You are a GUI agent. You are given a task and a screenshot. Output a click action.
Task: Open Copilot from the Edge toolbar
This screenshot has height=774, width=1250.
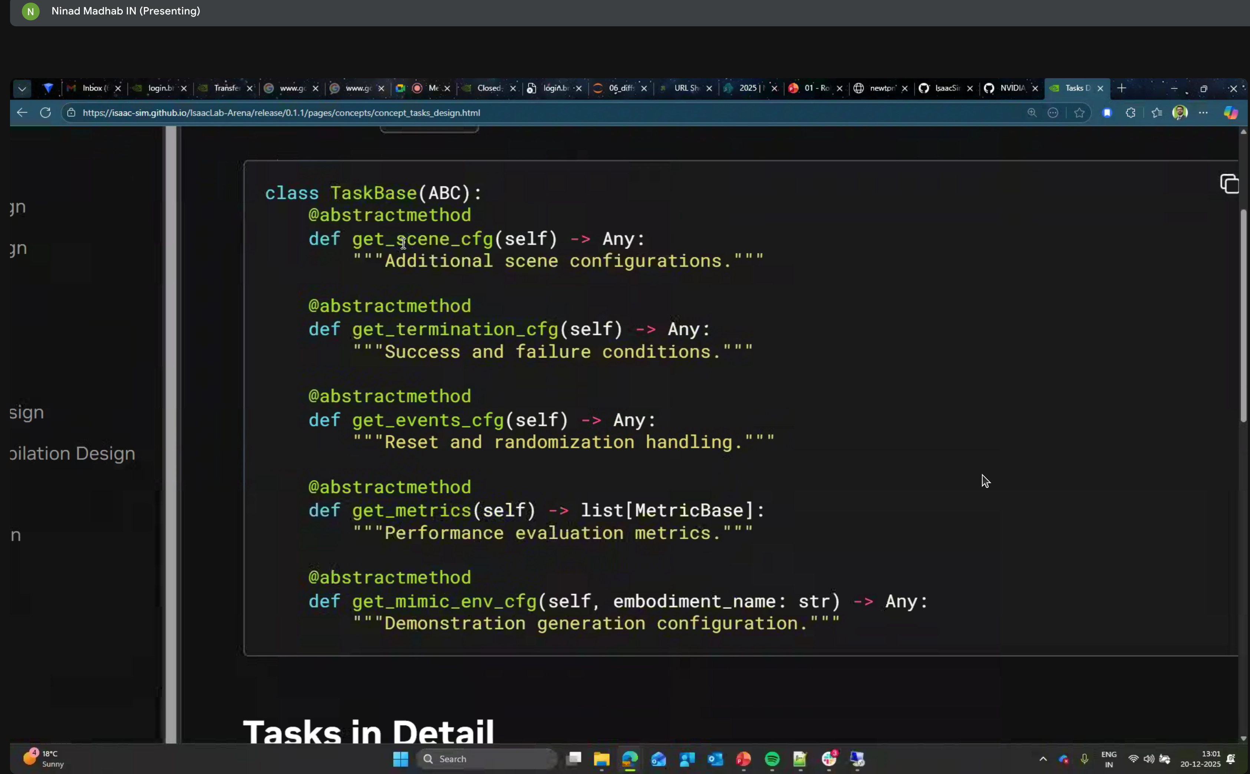1231,113
